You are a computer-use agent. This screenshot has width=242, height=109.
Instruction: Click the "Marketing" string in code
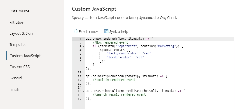(x=166, y=46)
